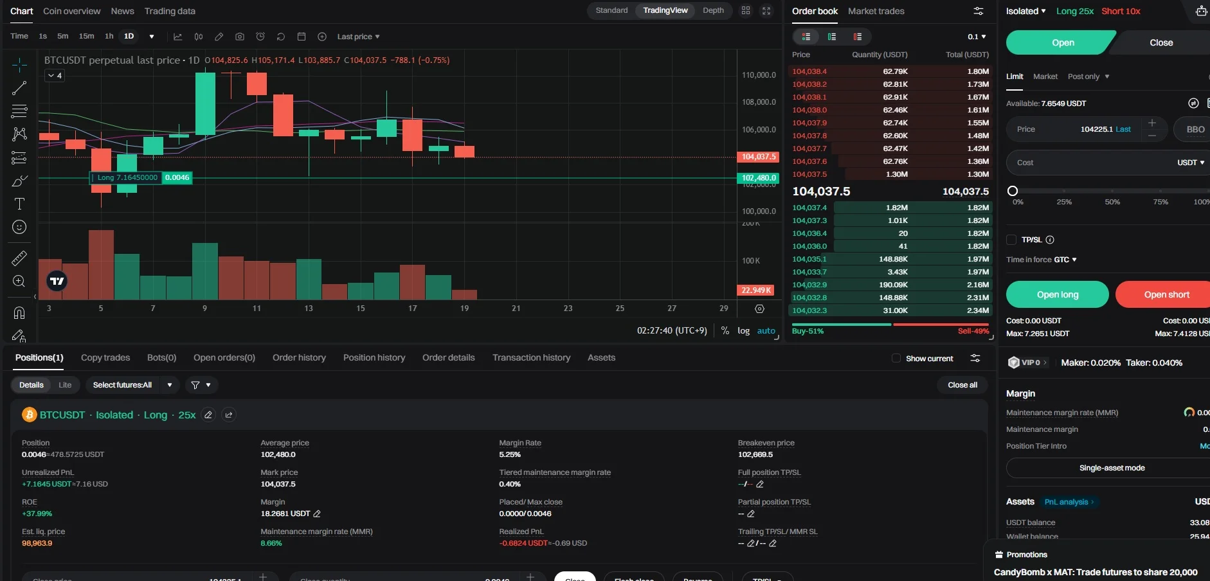This screenshot has height=581, width=1210.
Task: Click the circled plus icon in chart toolbar
Action: click(322, 37)
